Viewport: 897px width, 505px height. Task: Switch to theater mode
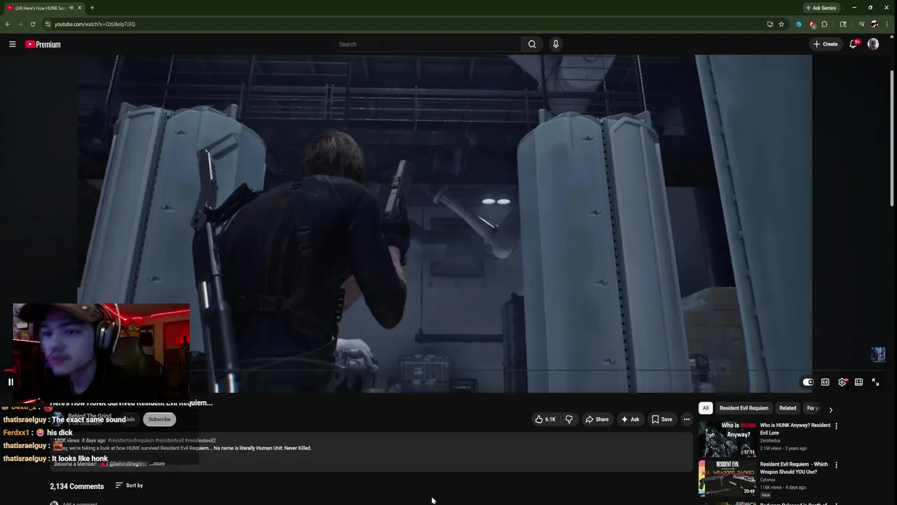tap(858, 382)
